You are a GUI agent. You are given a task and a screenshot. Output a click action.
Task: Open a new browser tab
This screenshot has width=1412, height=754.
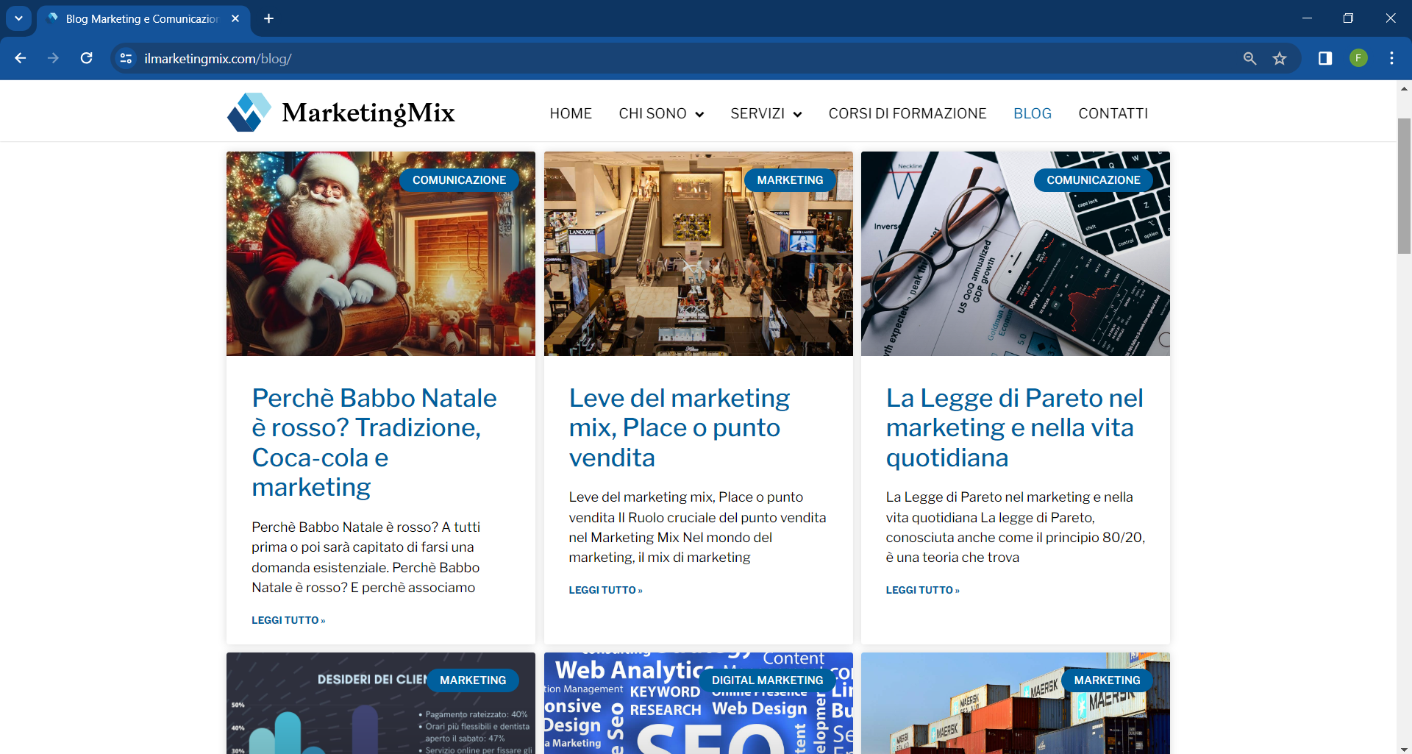[269, 18]
